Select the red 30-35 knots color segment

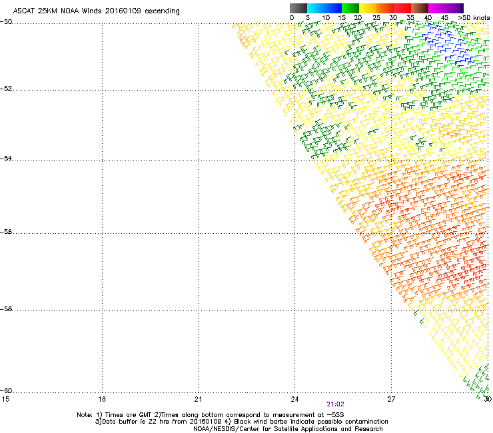[x=402, y=8]
